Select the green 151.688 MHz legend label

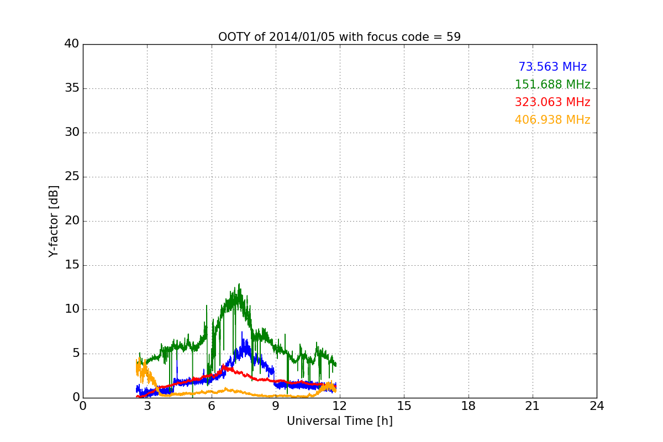click(x=552, y=85)
